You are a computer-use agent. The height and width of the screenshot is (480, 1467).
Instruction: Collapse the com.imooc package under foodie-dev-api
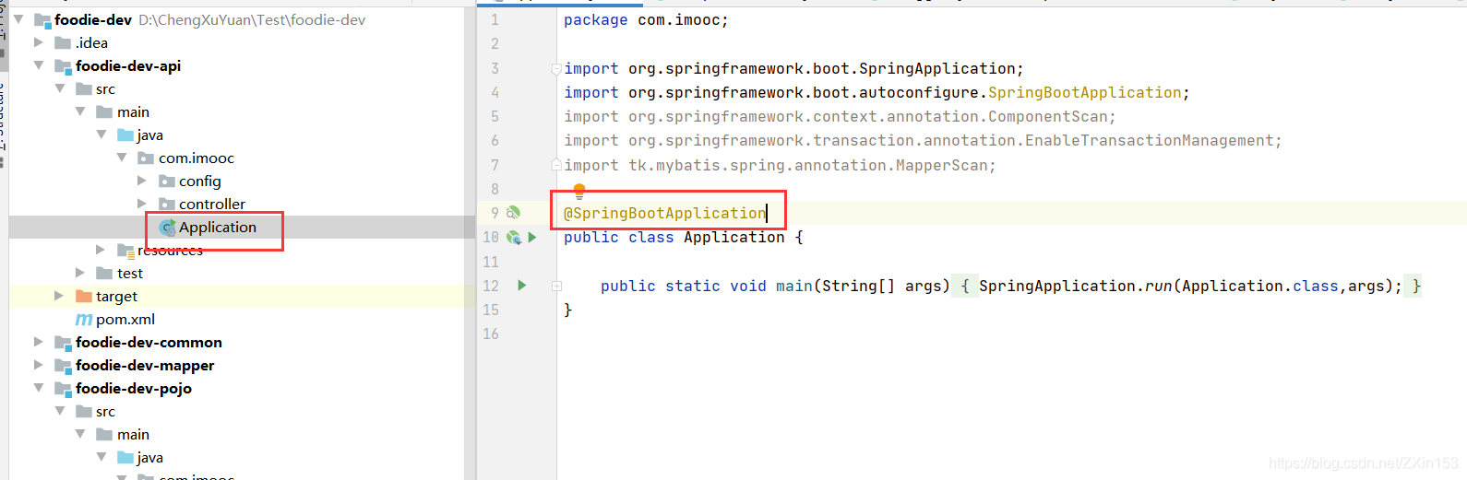coord(122,158)
